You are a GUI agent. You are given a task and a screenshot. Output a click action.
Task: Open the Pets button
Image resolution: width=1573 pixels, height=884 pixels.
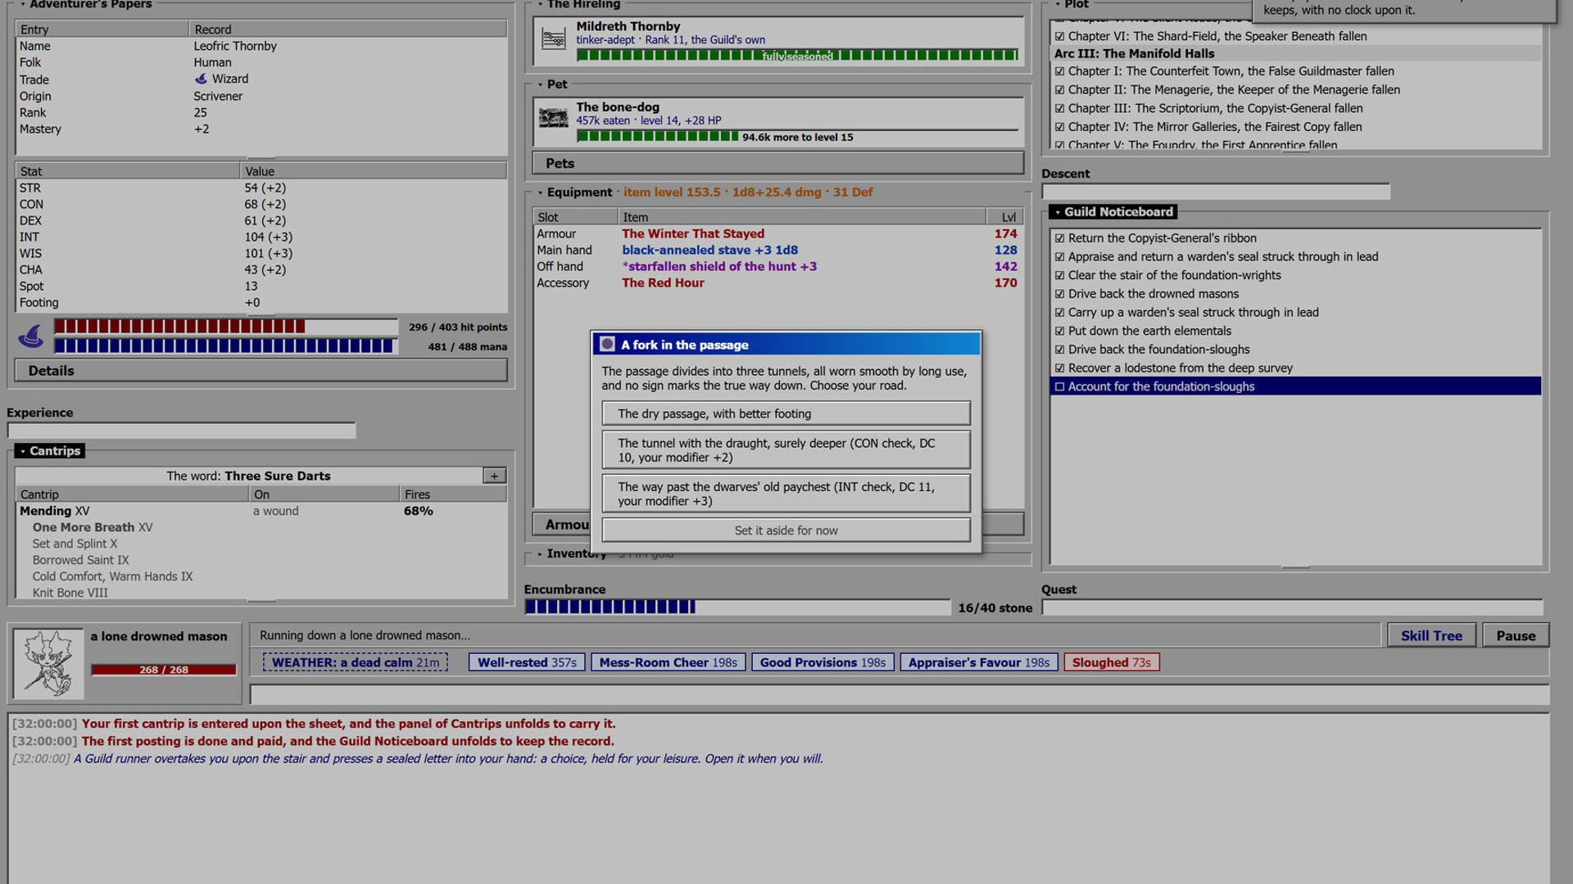[x=777, y=163]
